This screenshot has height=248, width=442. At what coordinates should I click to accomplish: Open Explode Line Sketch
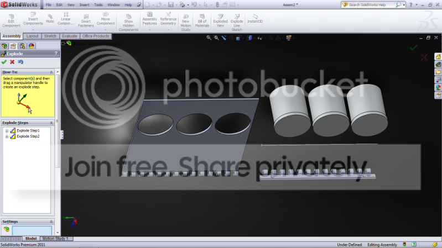(237, 23)
